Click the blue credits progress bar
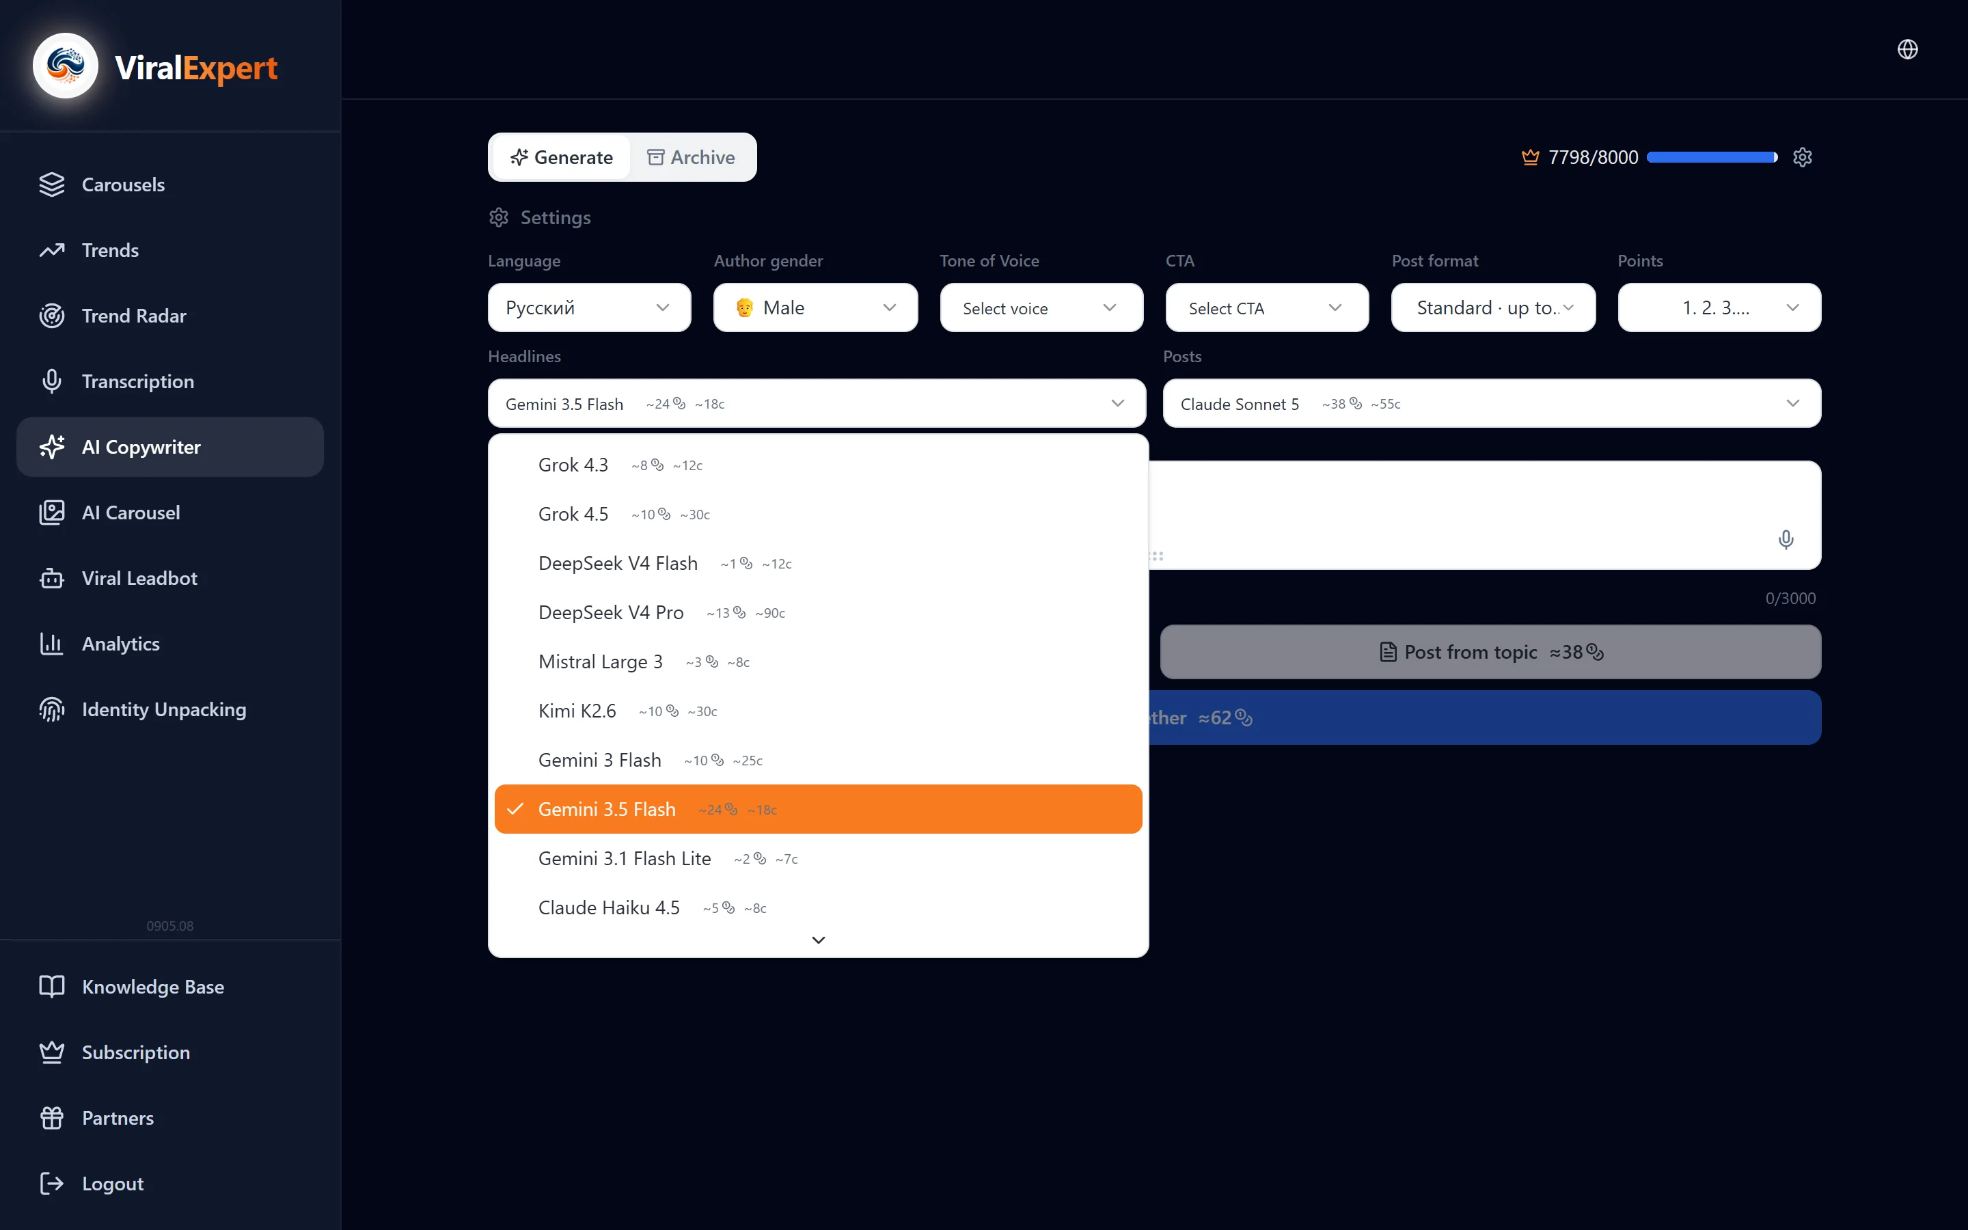 pyautogui.click(x=1712, y=157)
